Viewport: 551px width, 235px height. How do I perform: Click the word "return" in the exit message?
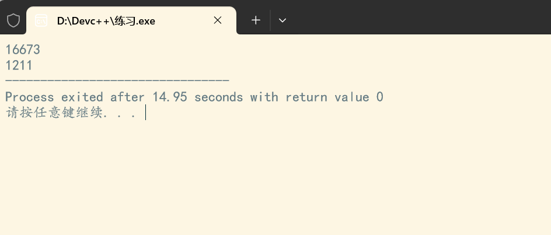click(306, 97)
